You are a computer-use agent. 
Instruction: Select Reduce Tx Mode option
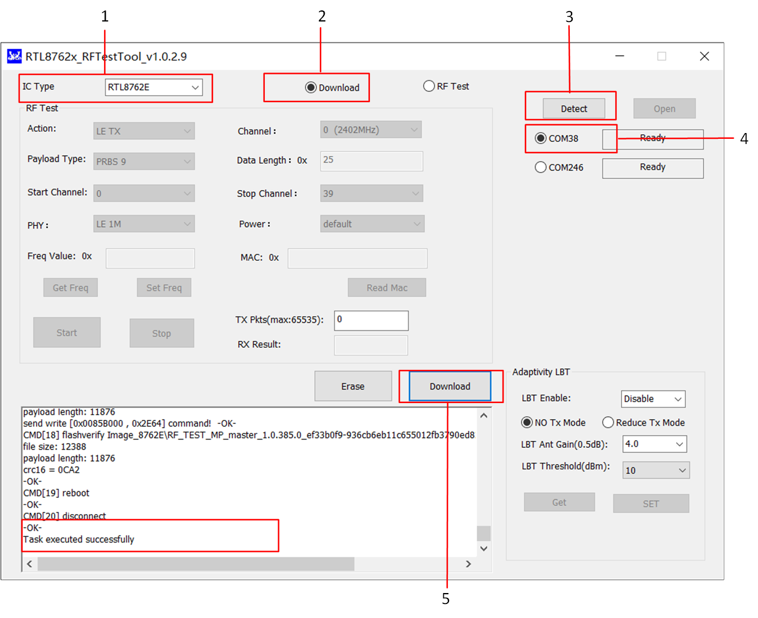pos(608,422)
